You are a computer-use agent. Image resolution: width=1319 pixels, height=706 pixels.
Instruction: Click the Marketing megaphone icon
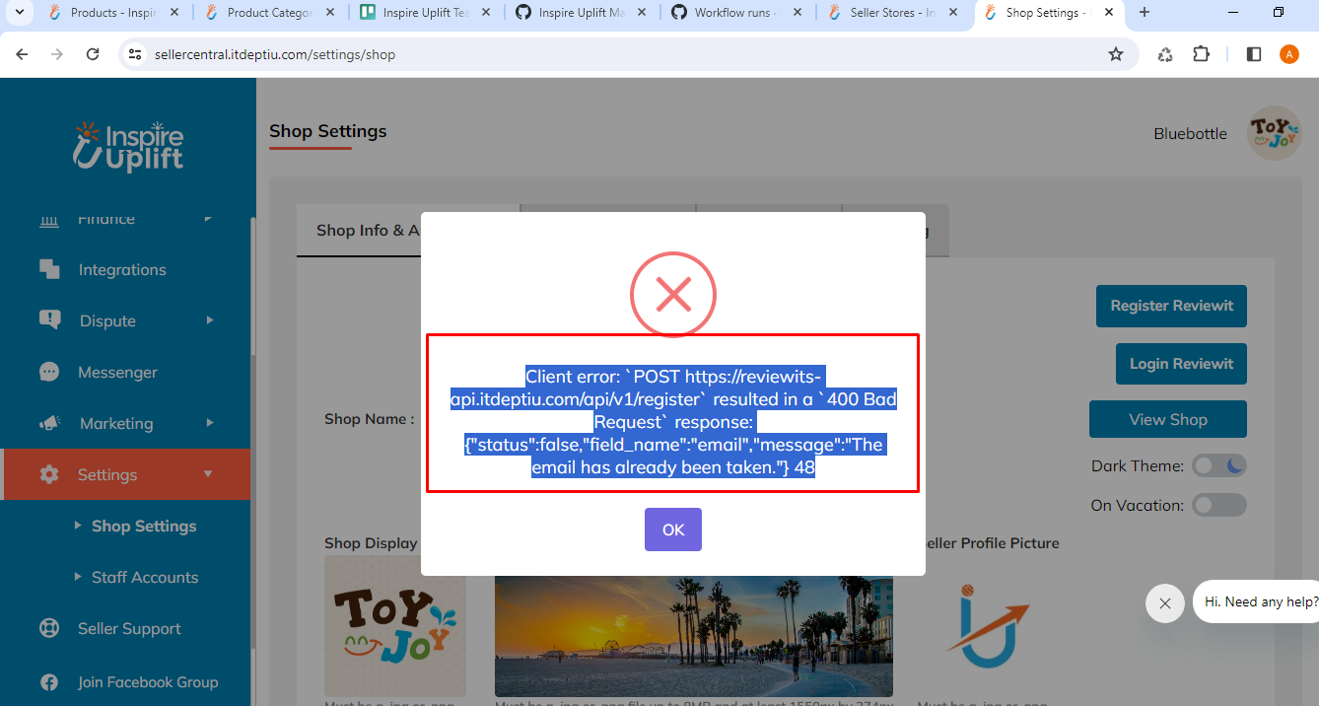(x=49, y=423)
